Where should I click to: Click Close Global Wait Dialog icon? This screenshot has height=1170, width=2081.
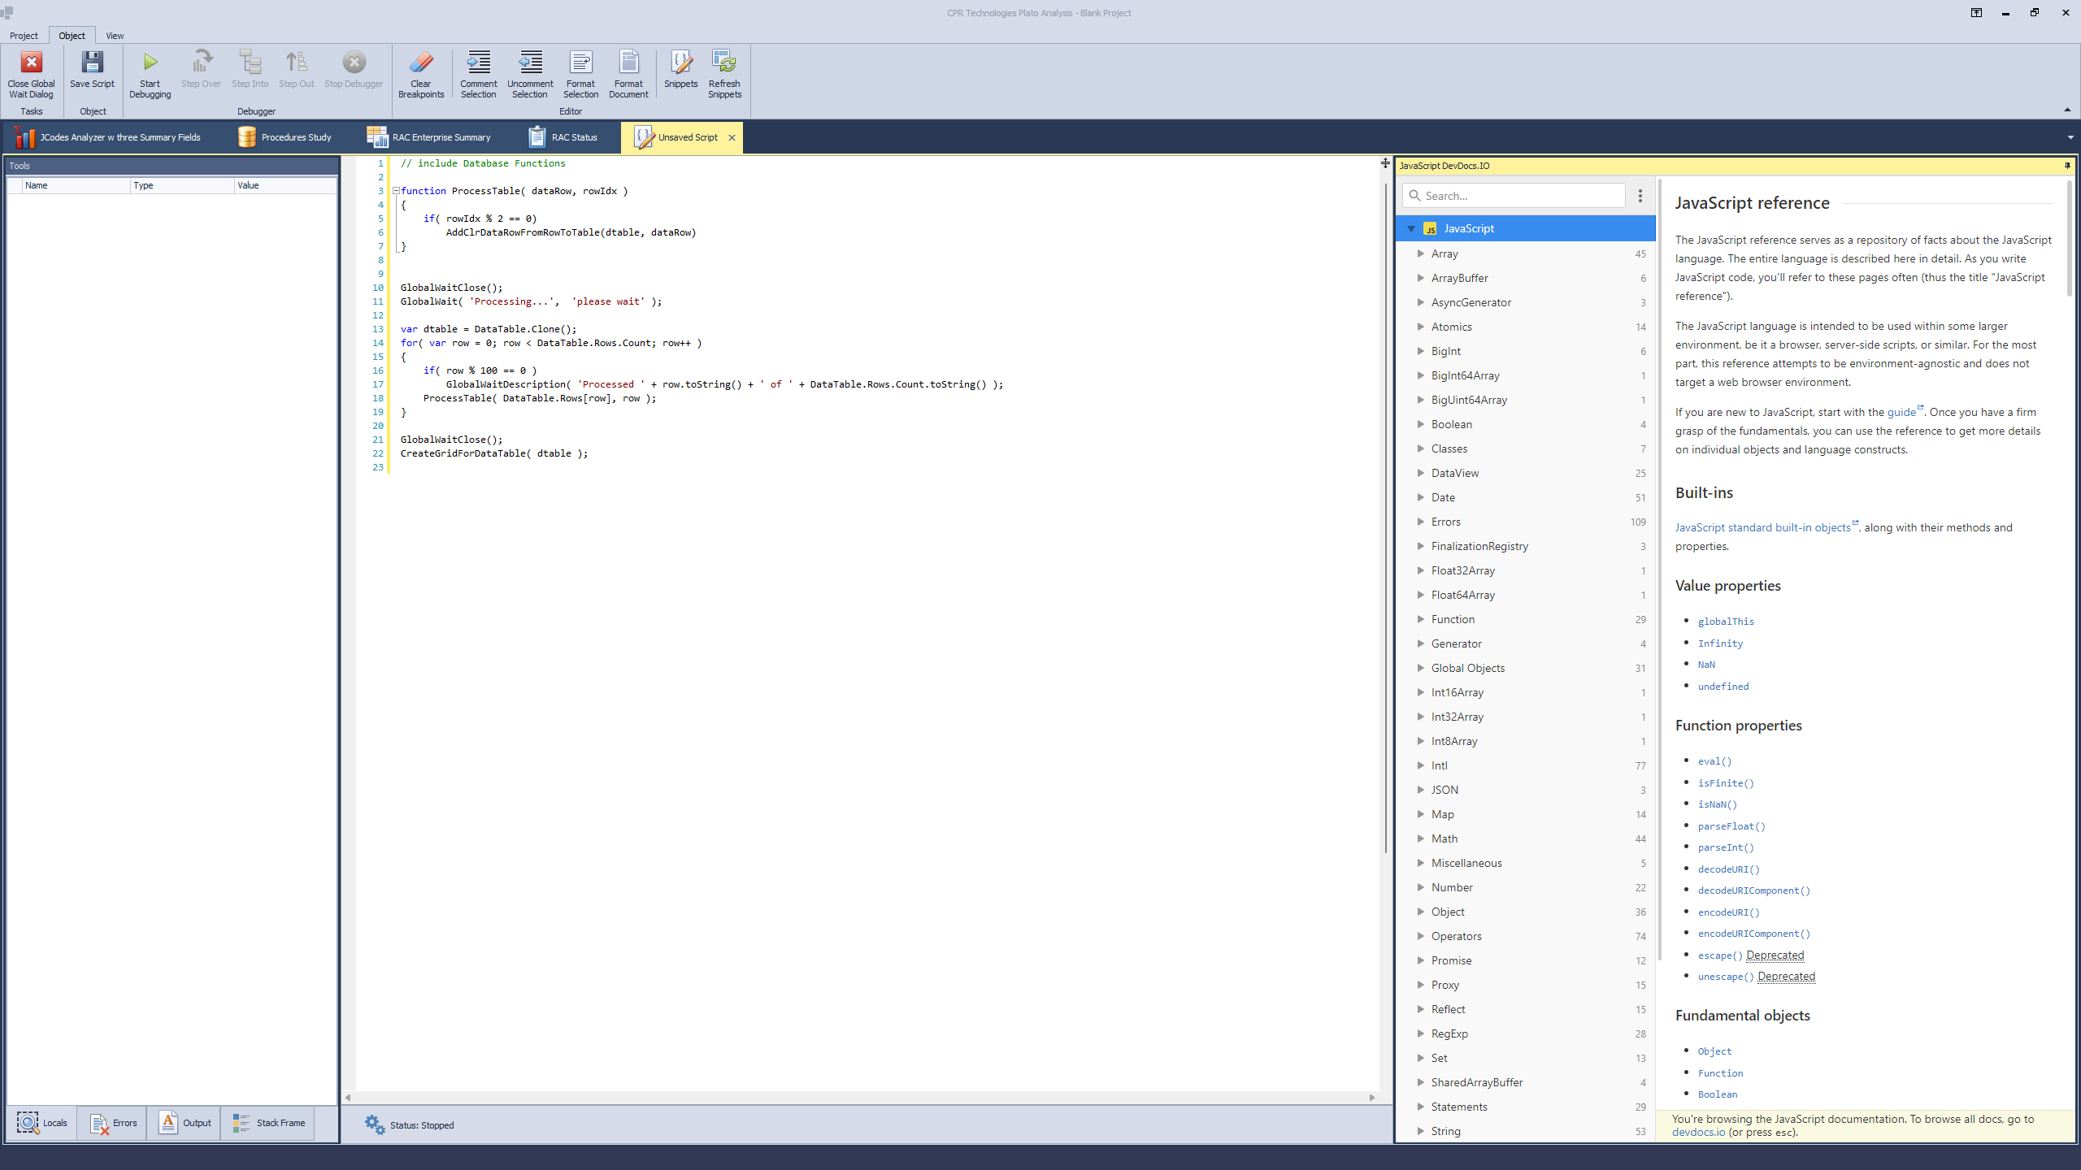[x=31, y=63]
